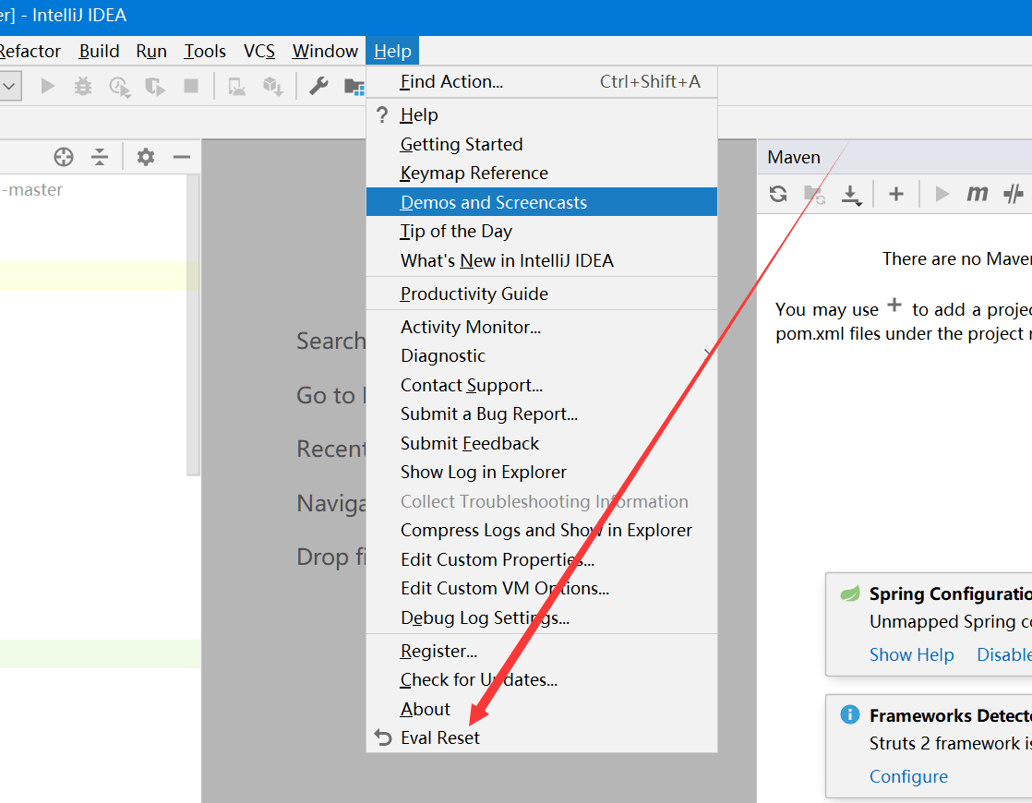Click the Stop square icon
Image resolution: width=1032 pixels, height=803 pixels.
point(191,86)
